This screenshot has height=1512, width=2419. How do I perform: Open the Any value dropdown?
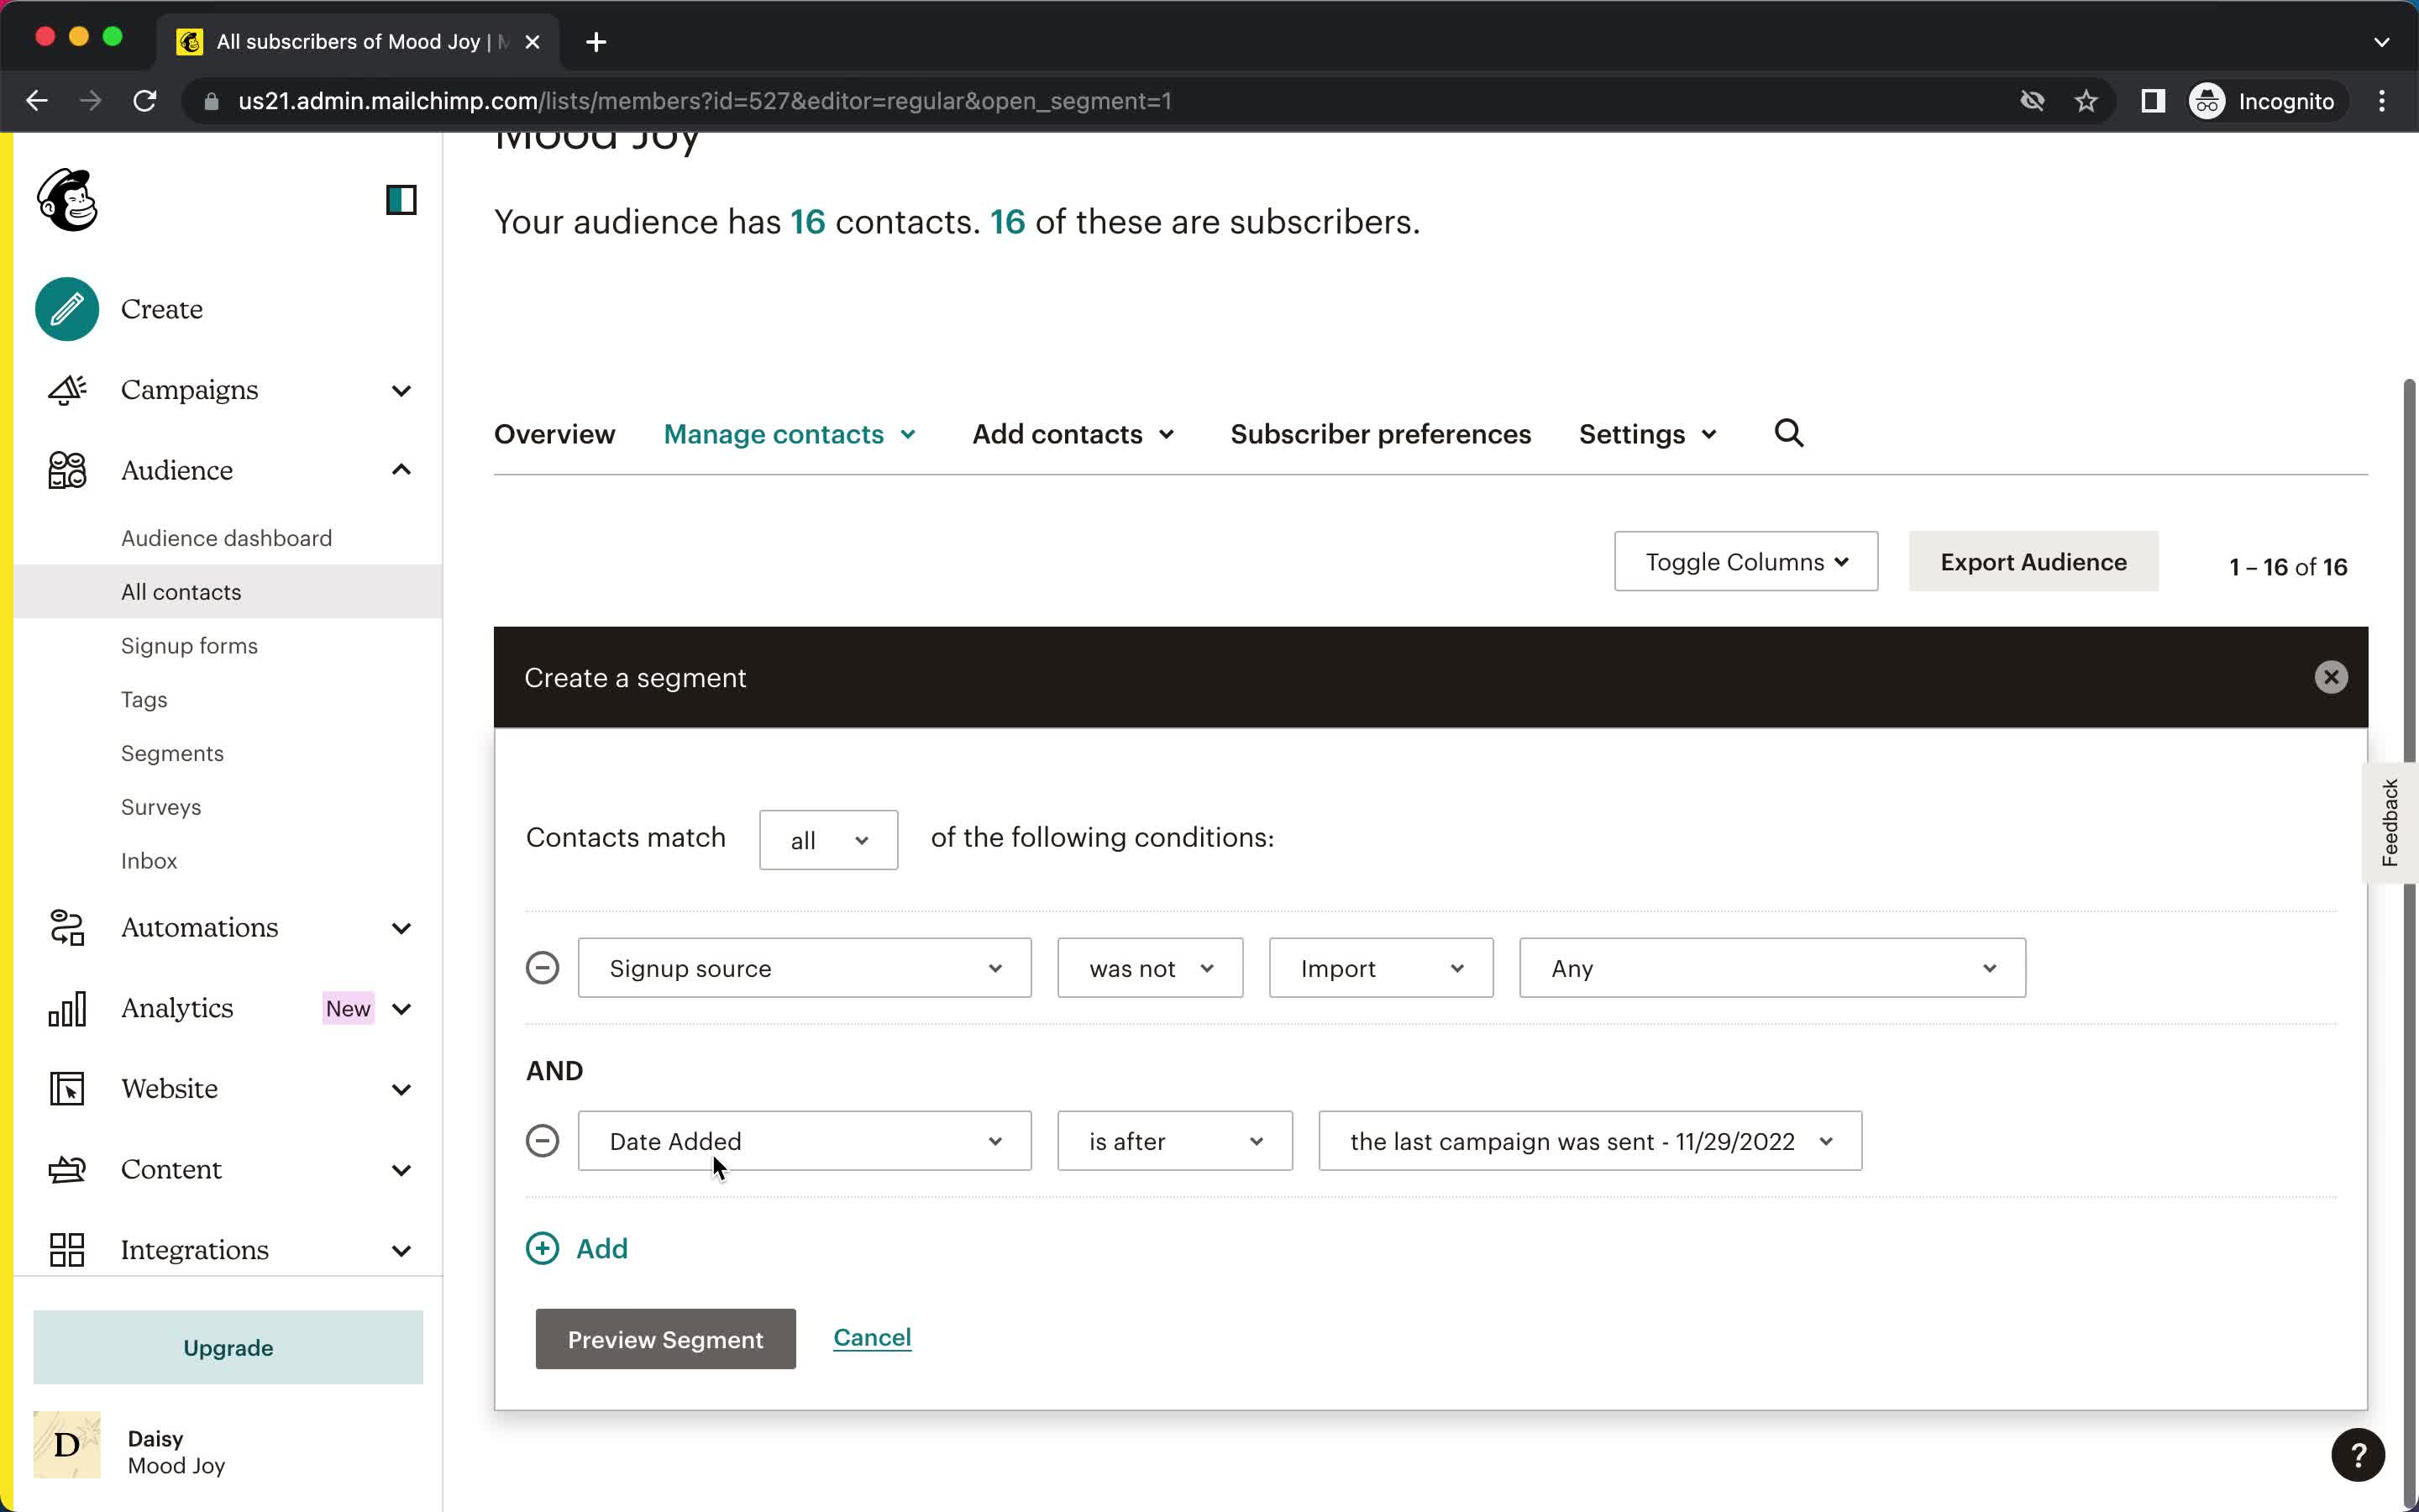(1772, 968)
